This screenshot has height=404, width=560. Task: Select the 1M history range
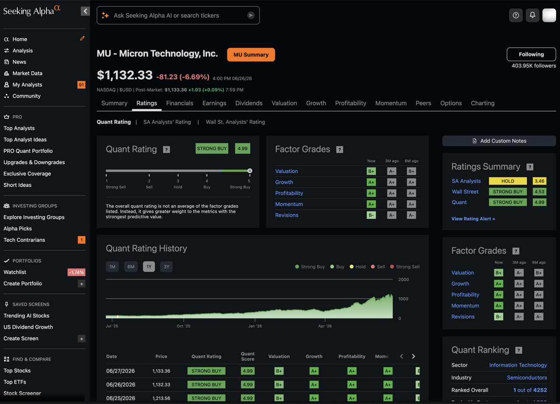[x=112, y=267]
